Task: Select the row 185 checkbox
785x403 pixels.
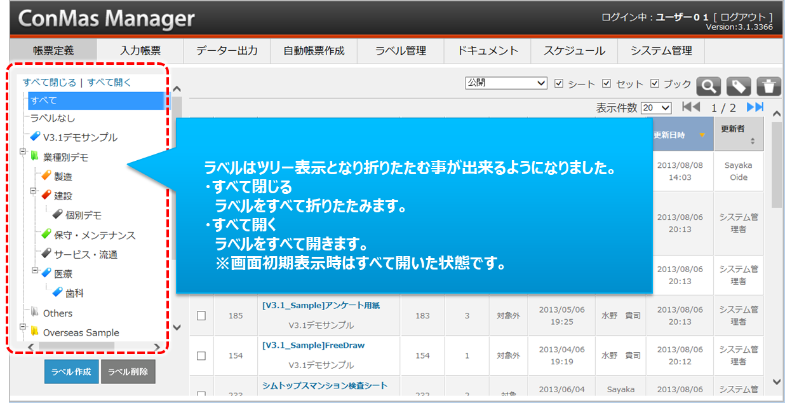Action: pyautogui.click(x=201, y=315)
